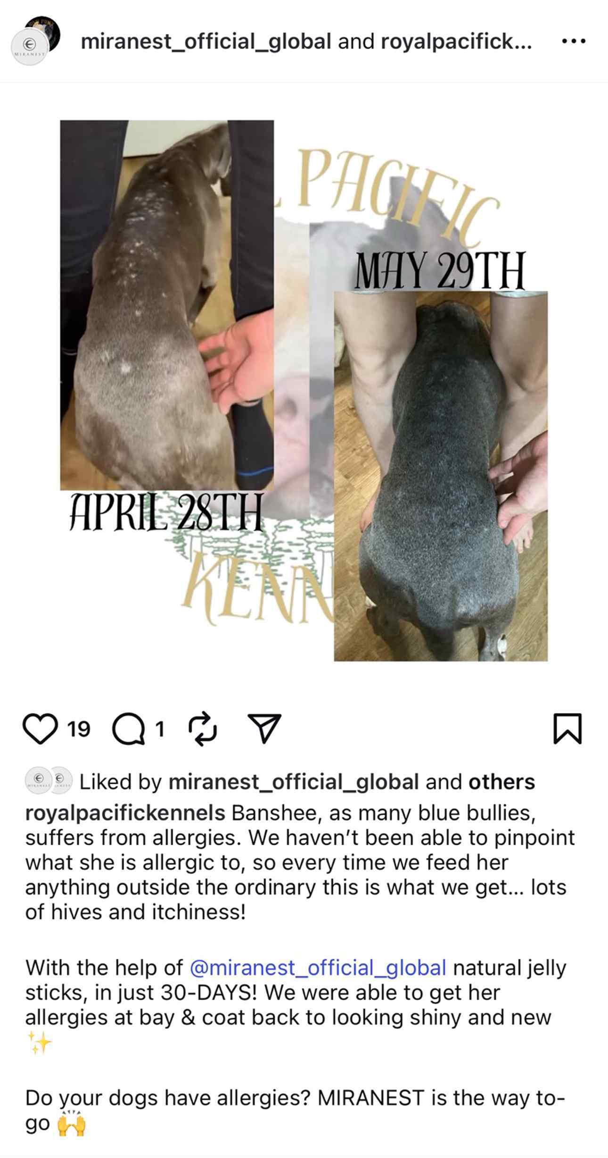
Task: Save the post with the bookmark icon
Action: pos(567,729)
